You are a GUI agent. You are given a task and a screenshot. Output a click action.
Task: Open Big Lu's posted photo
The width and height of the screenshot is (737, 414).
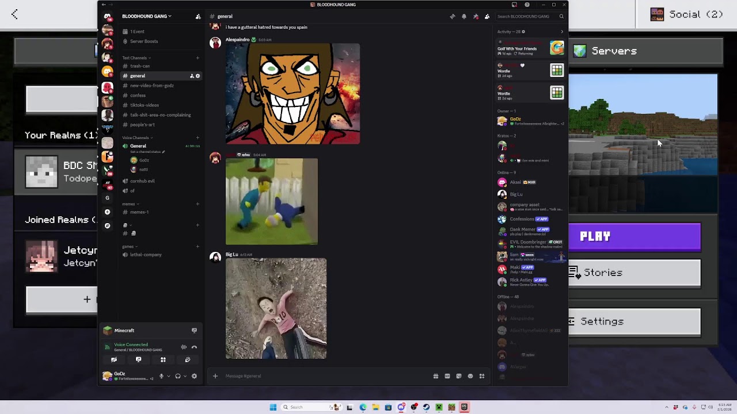(x=276, y=308)
